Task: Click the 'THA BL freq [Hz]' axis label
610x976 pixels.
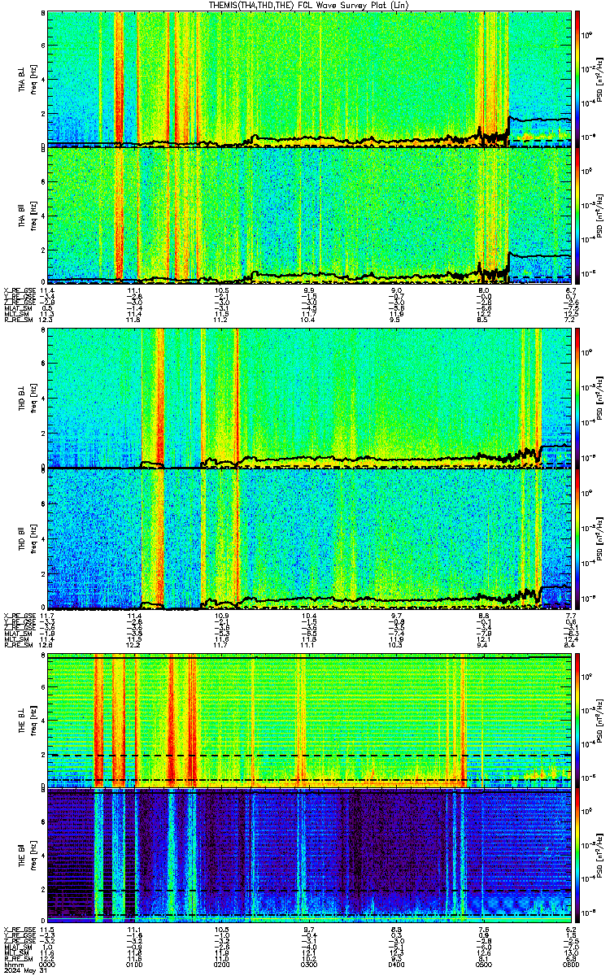Action: [27, 79]
